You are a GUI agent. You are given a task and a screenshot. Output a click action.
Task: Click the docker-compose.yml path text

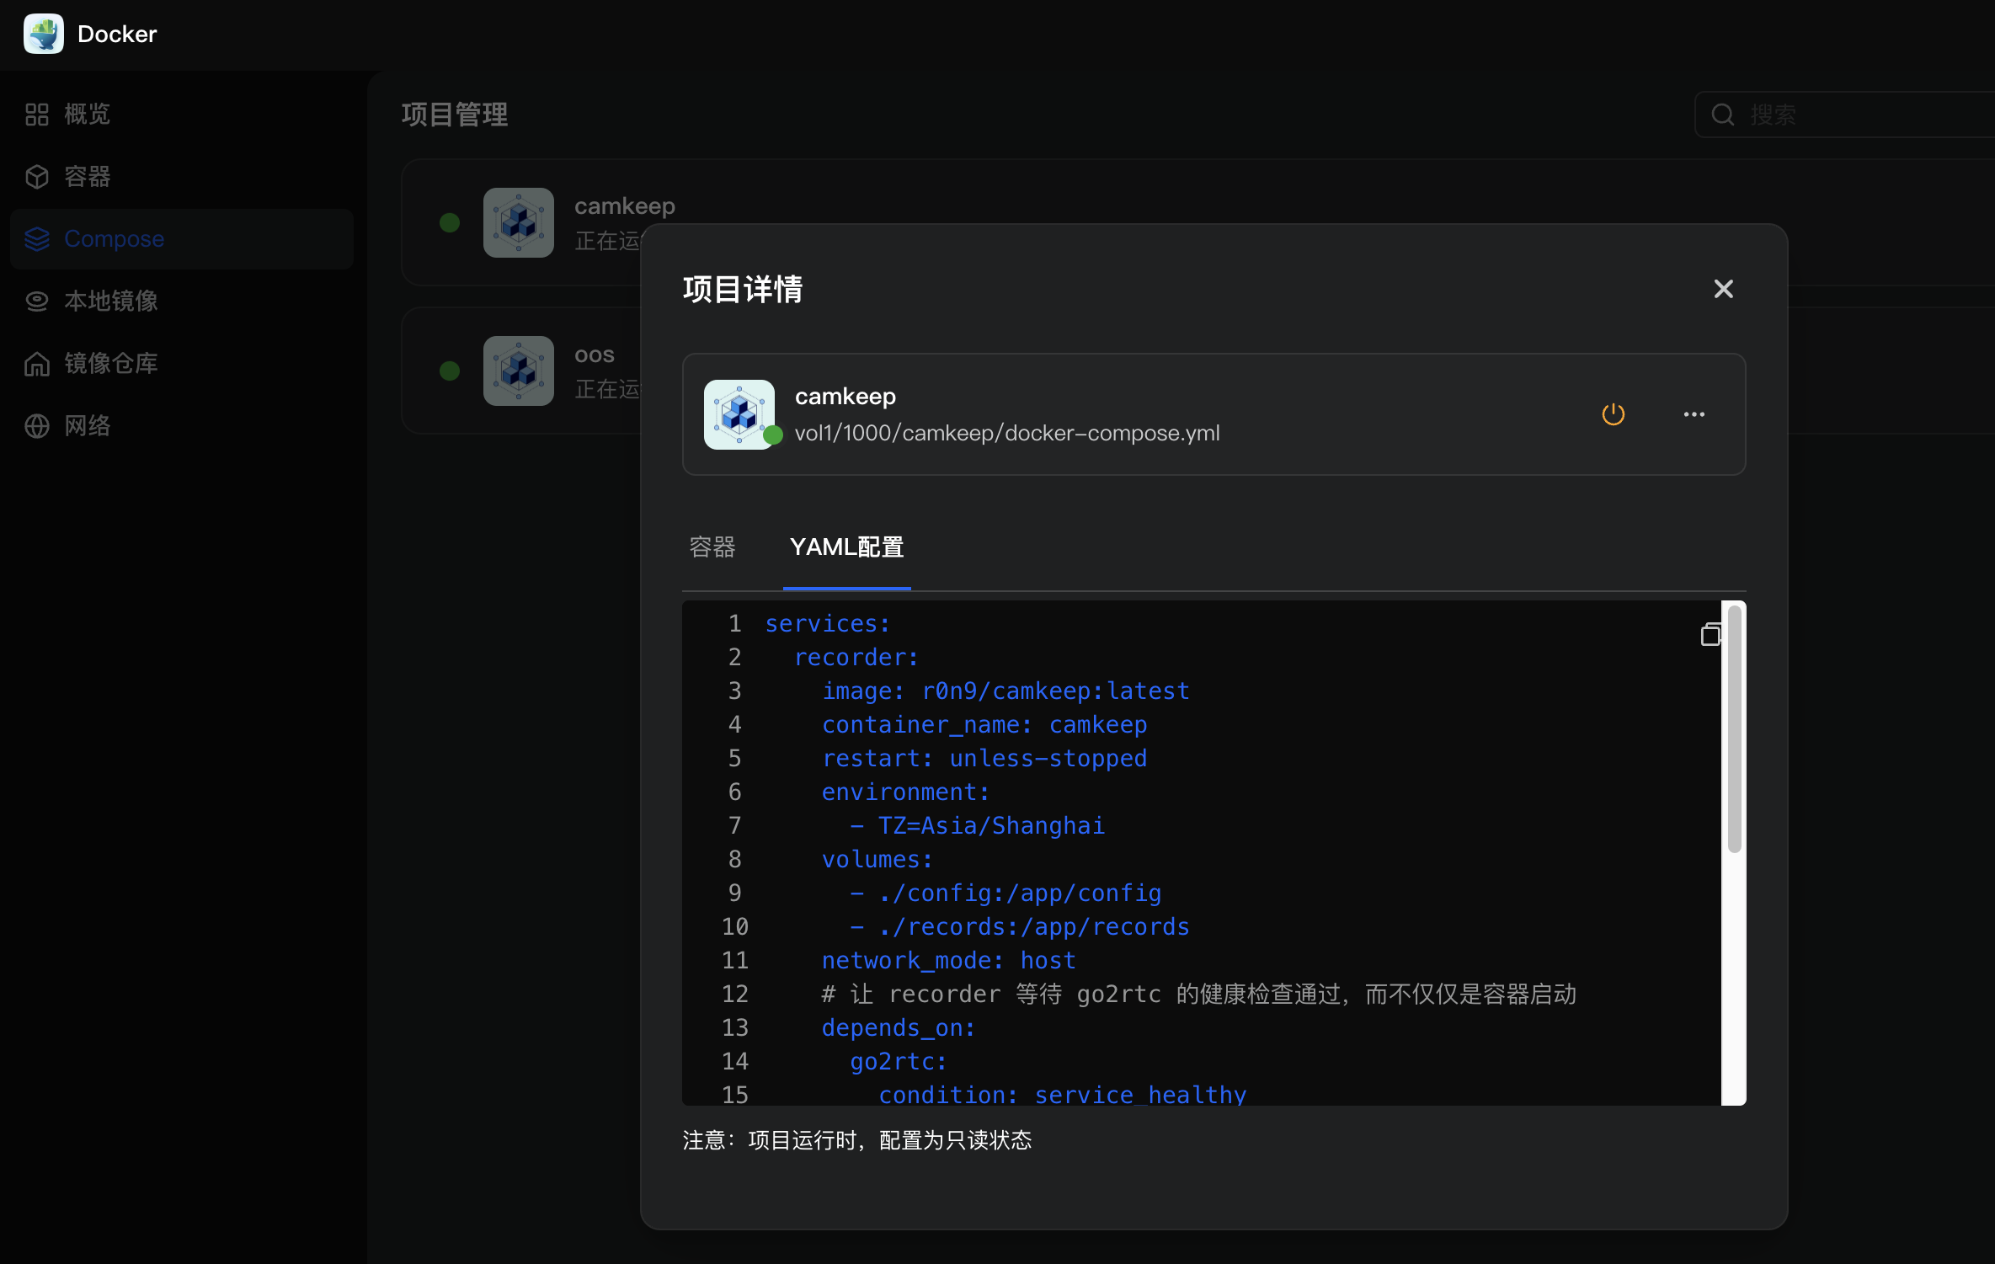(1007, 433)
